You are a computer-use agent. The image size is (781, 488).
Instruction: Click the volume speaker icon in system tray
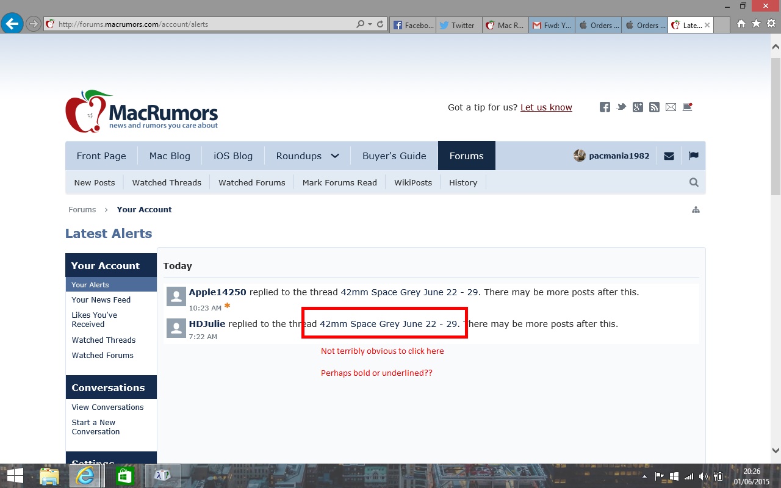click(x=704, y=476)
